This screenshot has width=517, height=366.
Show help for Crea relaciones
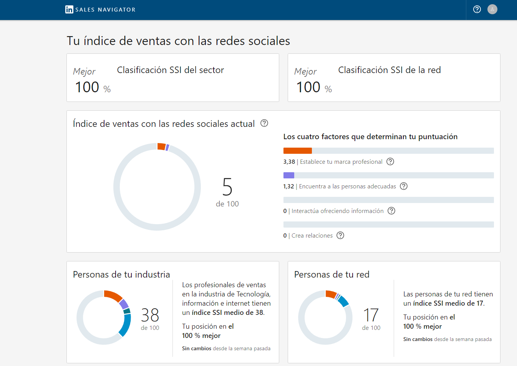(340, 235)
